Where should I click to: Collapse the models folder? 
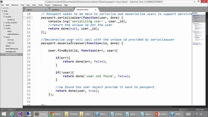[x=4, y=17]
